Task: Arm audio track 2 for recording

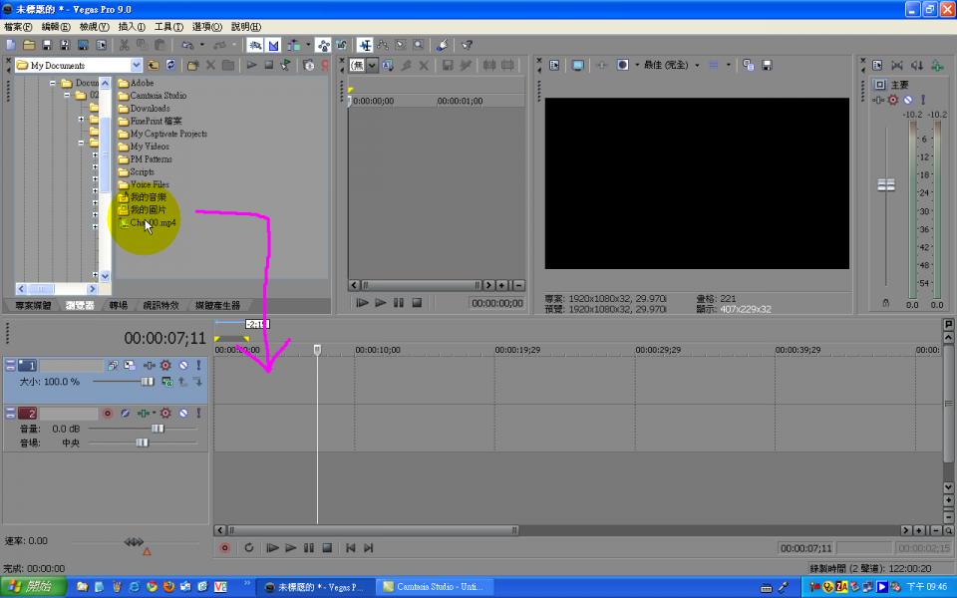Action: pyautogui.click(x=108, y=413)
